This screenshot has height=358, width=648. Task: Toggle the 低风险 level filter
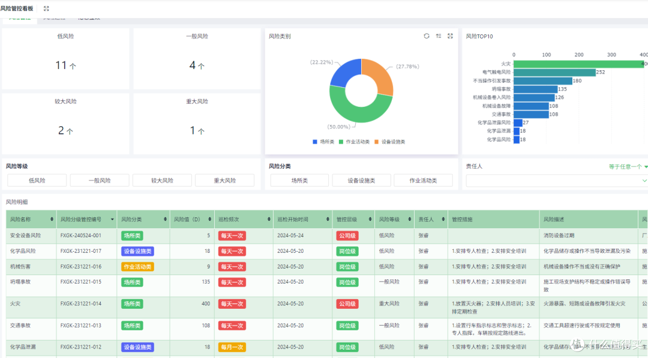[37, 180]
